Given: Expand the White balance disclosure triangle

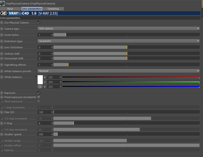Looking at the screenshot, I should pyautogui.click(x=36, y=77).
